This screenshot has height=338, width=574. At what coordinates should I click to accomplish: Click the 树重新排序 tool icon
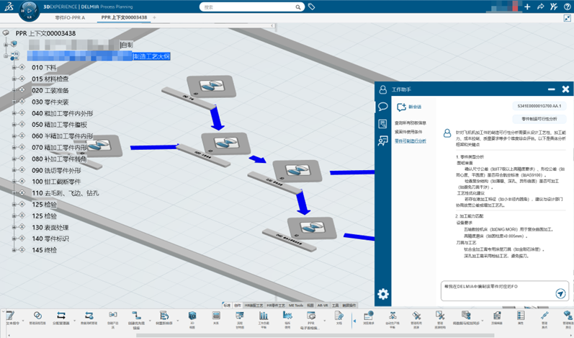[164, 316]
